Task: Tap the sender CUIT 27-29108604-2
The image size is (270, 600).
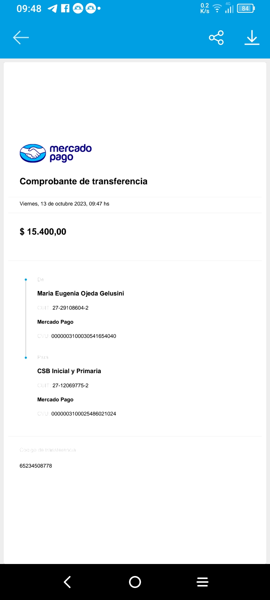Action: pos(70,308)
